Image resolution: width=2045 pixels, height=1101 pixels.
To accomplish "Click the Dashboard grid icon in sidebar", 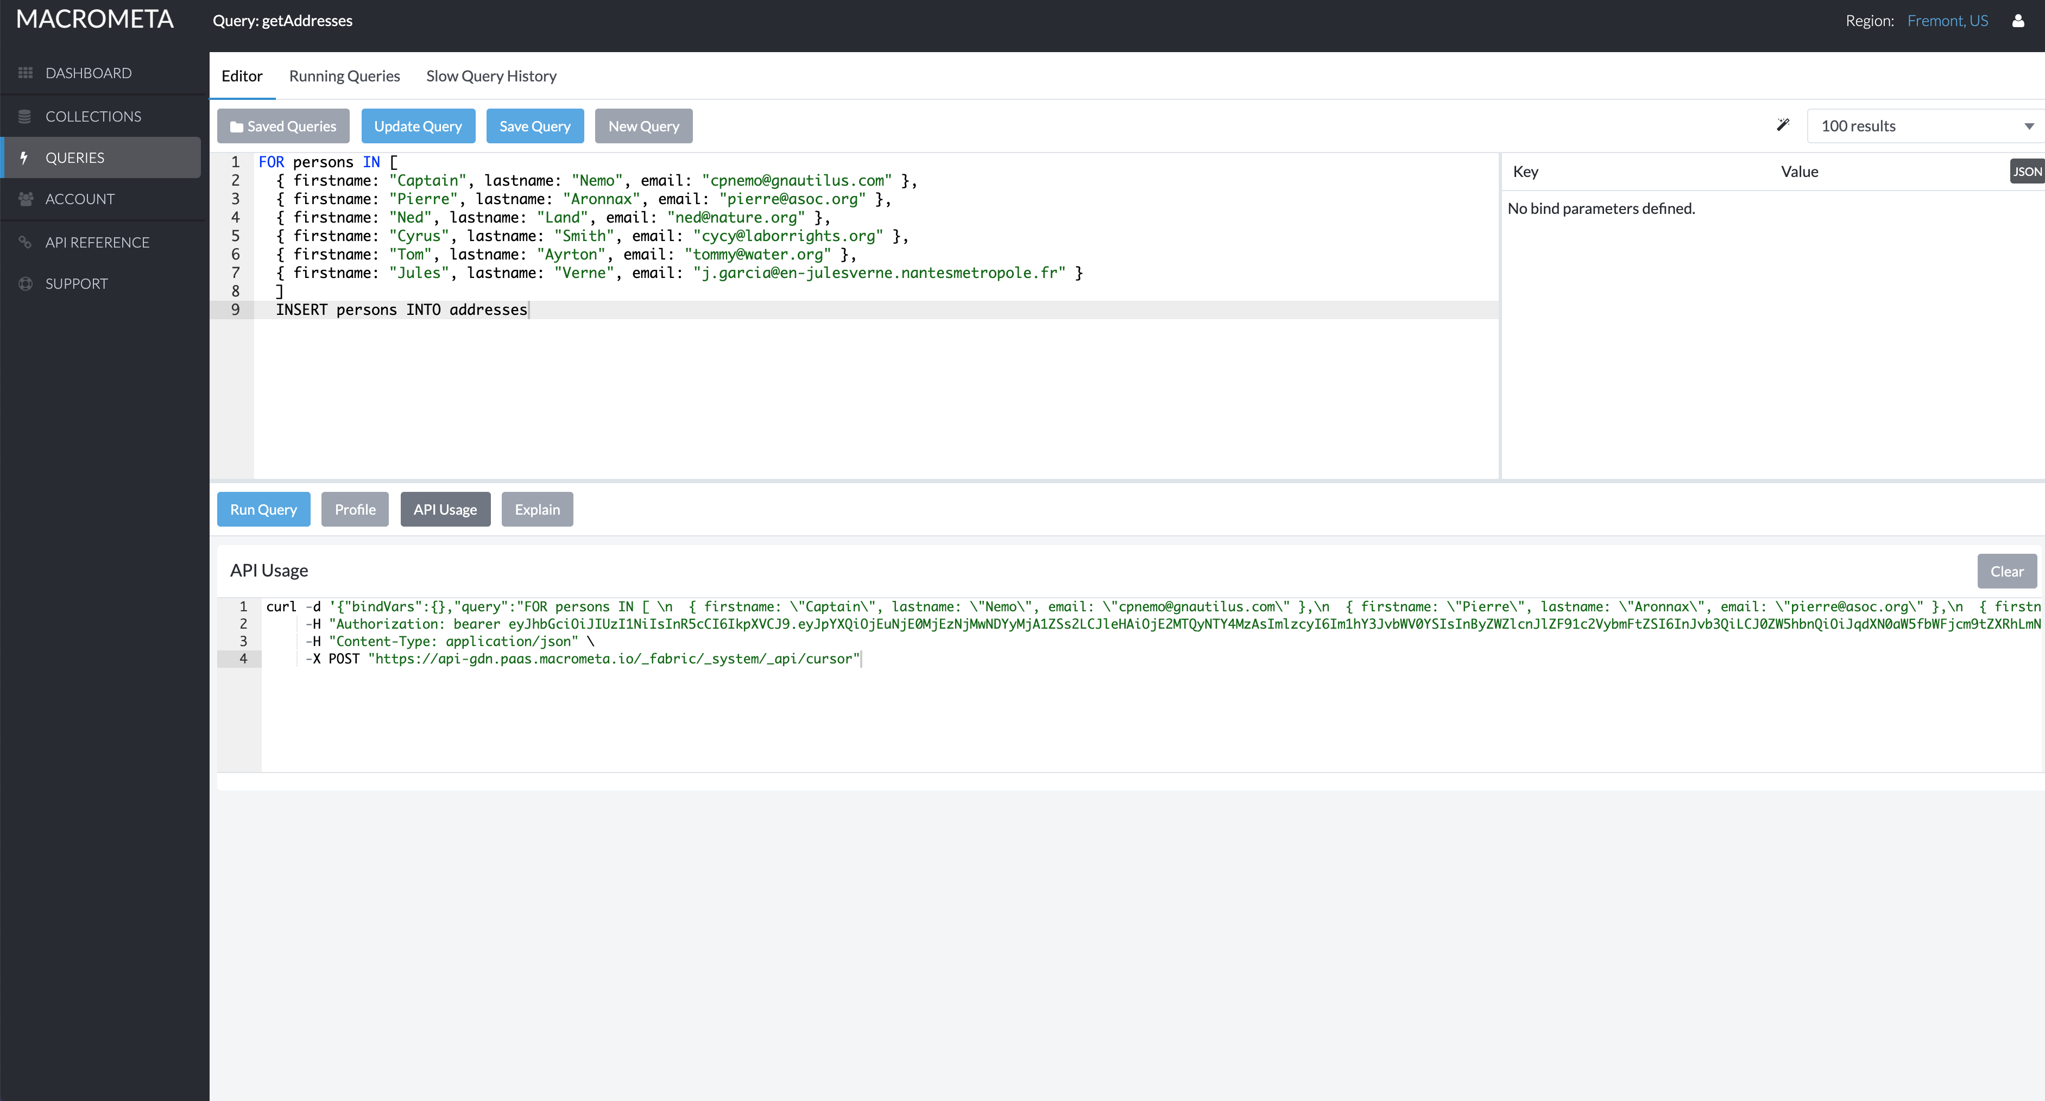I will [26, 73].
